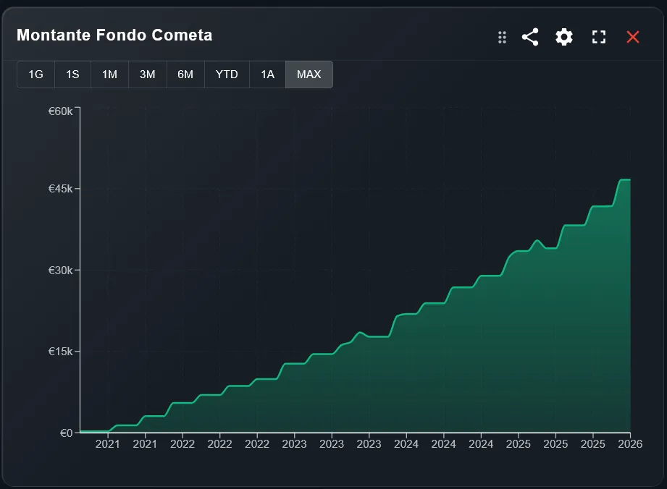Screen dimensions: 667x489
Task: Keep the MAX time range selected
Action: (x=309, y=74)
